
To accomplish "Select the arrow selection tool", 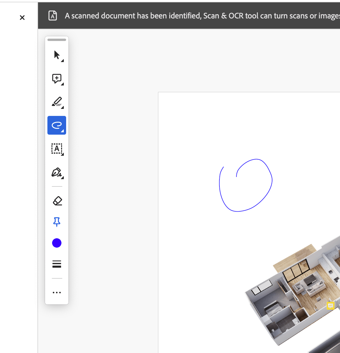I will coord(56,55).
